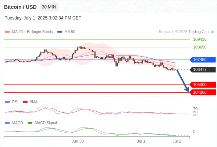The height and width of the screenshot is (147, 217).
Task: Click the 30 MIN timeframe badge
Action: pos(49,7)
